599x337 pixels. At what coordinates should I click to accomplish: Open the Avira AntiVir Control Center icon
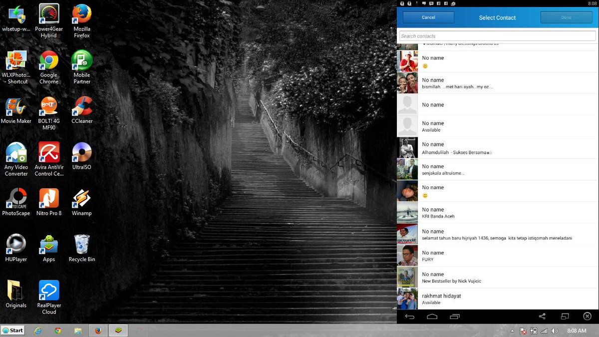[x=49, y=159]
